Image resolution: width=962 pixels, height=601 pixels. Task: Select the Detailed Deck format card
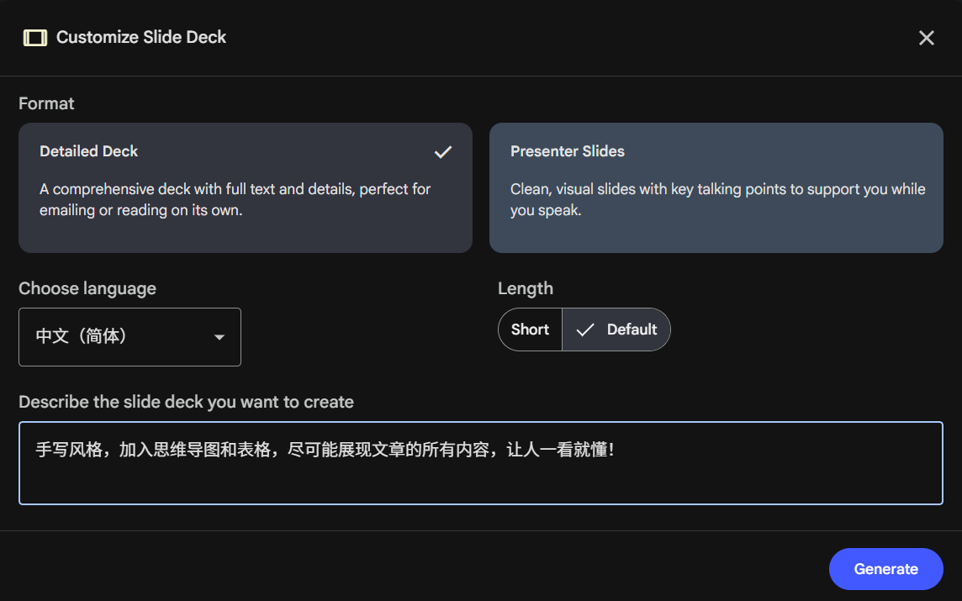245,187
